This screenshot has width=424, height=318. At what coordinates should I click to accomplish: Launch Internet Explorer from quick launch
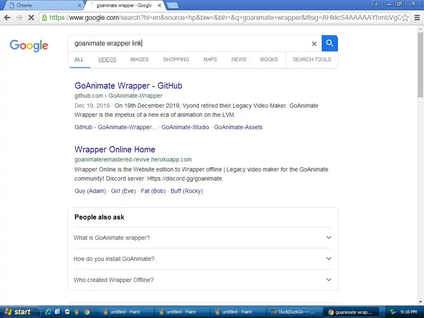[48, 312]
